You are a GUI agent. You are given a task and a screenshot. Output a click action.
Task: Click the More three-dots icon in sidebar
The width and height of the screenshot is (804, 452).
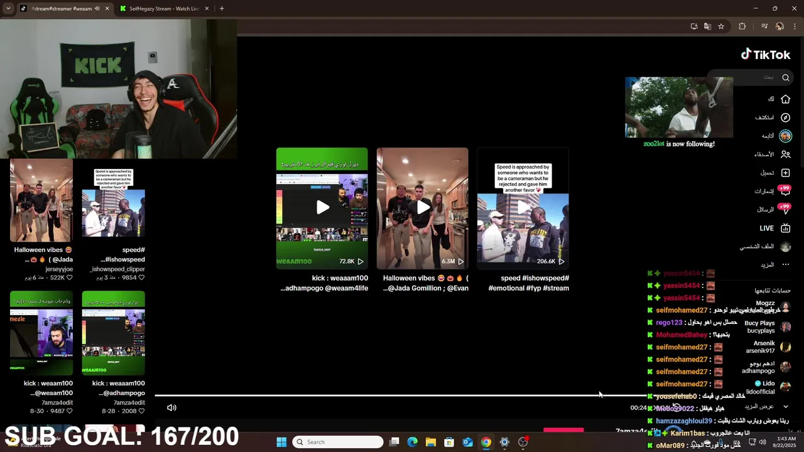point(785,265)
